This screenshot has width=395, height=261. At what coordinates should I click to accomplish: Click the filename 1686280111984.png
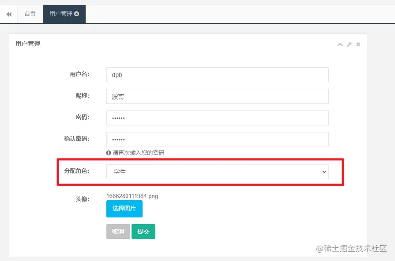(132, 196)
